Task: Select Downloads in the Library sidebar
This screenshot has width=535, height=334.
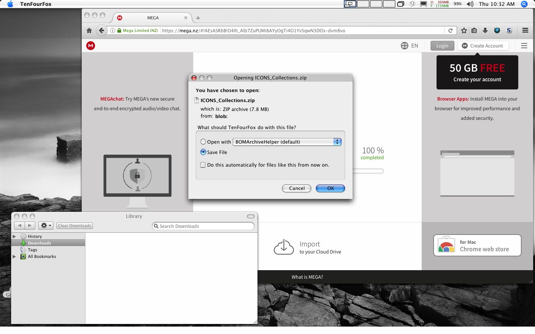Action: (x=39, y=243)
